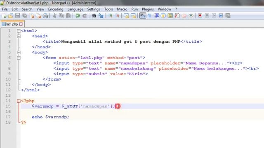Click the Redo arrow icon

(84, 16)
